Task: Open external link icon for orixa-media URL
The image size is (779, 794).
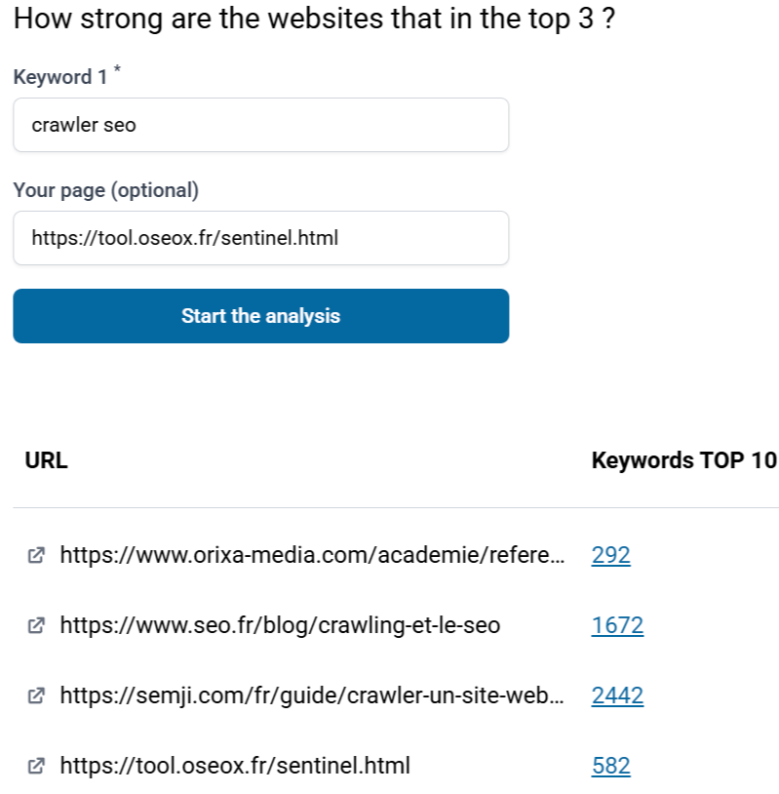Action: (36, 556)
